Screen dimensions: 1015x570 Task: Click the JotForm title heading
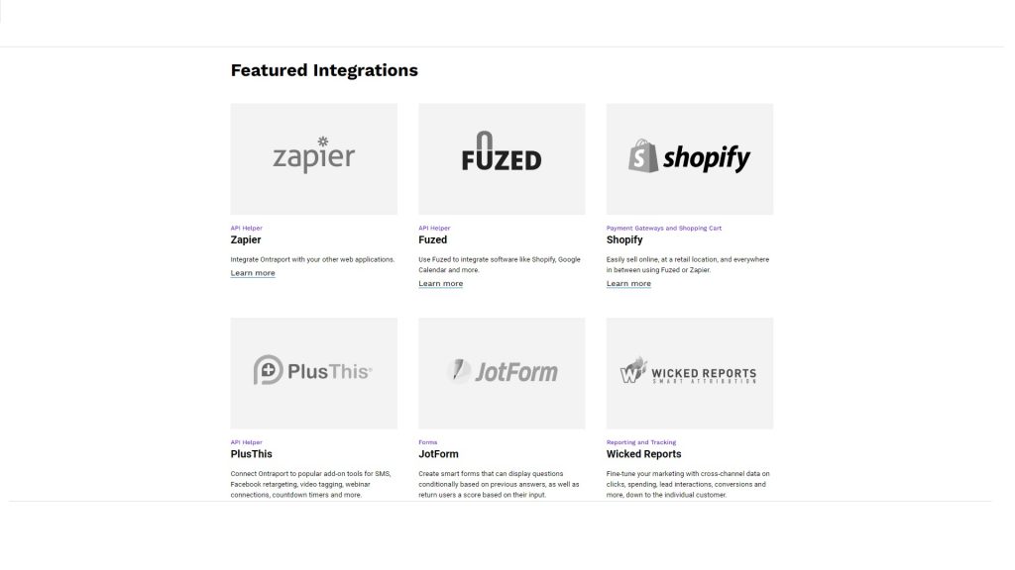438,454
